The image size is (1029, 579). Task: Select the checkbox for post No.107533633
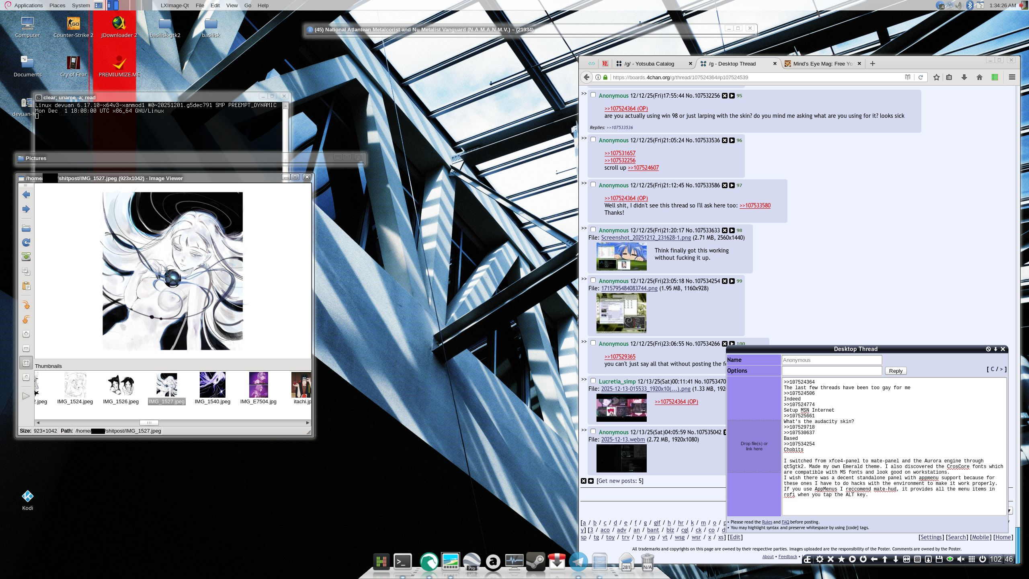[593, 230]
